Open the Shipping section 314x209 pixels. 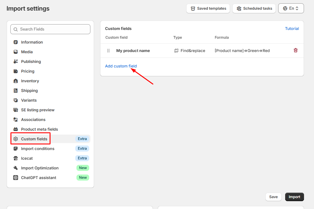(50, 91)
